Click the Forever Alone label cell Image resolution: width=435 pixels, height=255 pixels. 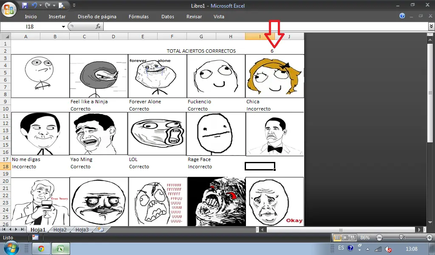[x=145, y=102]
